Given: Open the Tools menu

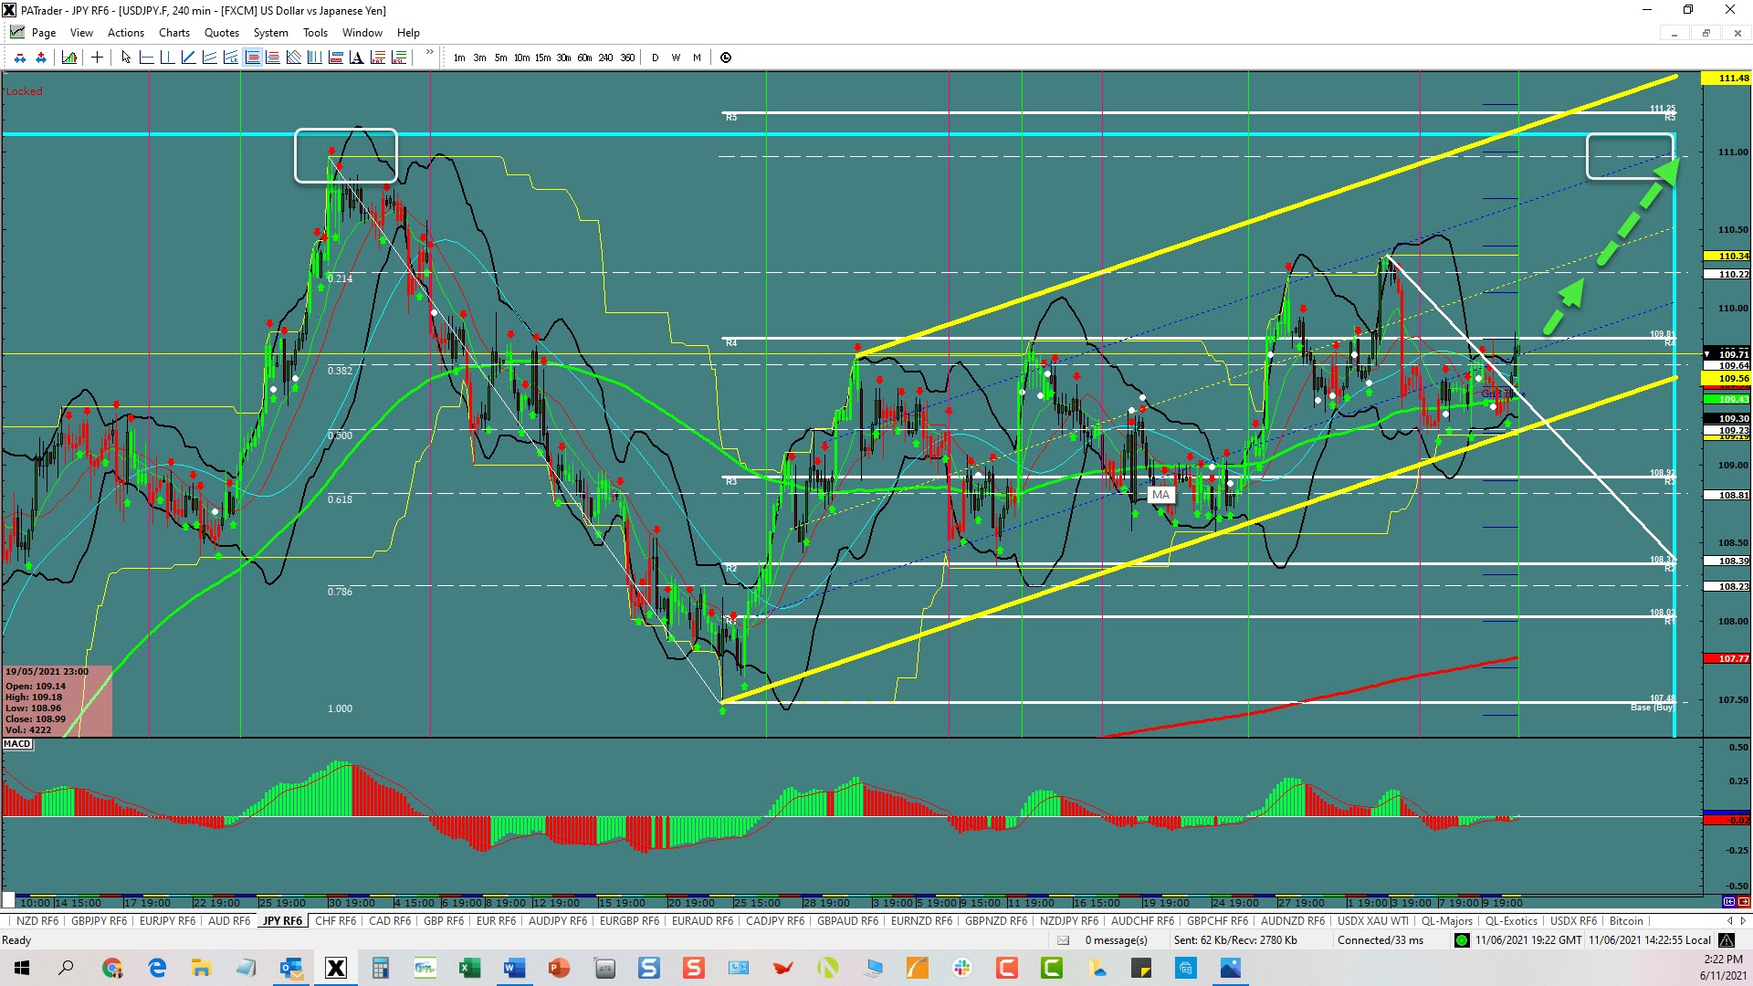Looking at the screenshot, I should point(315,33).
